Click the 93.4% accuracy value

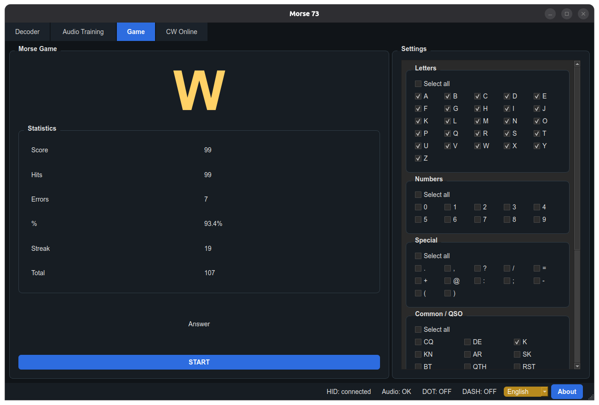(213, 224)
